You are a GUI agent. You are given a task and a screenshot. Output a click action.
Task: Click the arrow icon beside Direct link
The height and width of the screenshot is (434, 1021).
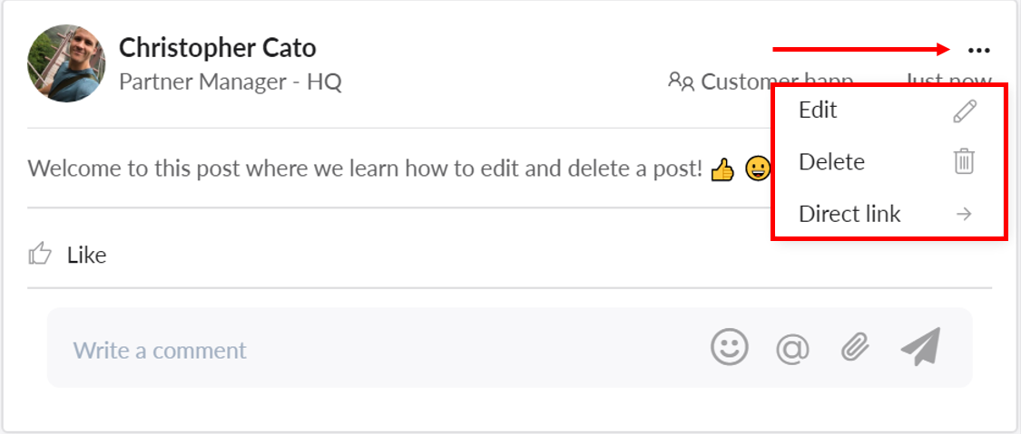964,214
